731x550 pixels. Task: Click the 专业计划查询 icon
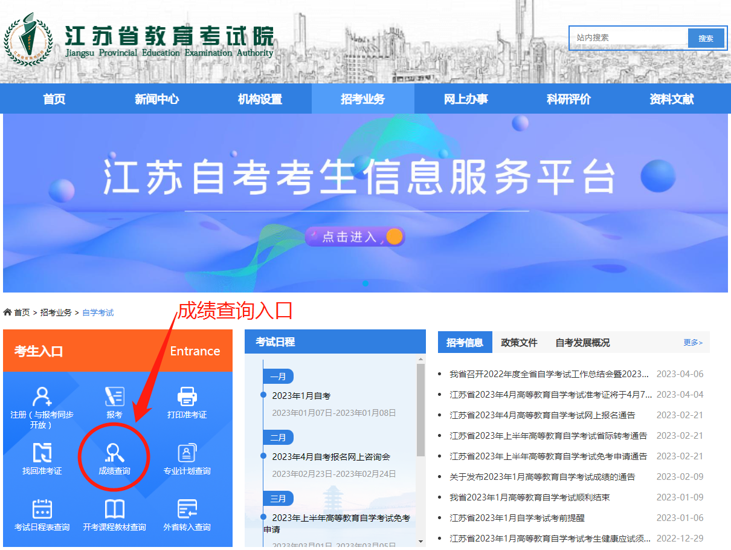(x=187, y=453)
